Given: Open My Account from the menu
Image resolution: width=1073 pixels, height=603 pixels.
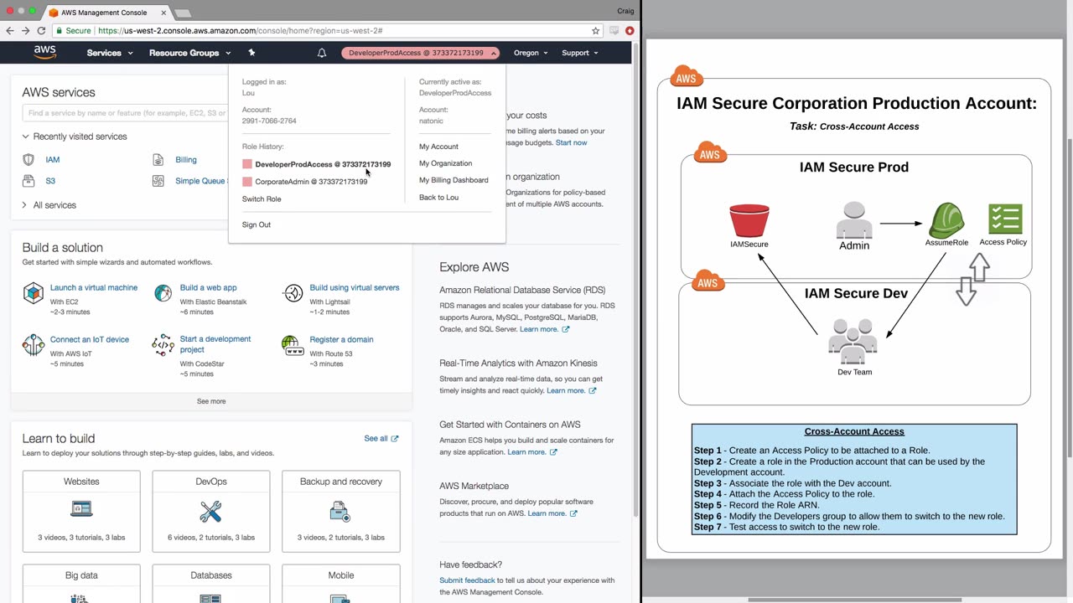Looking at the screenshot, I should pos(438,147).
